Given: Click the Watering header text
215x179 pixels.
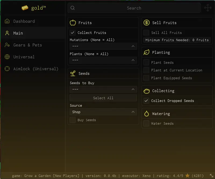Looking at the screenshot, I should [161, 114].
